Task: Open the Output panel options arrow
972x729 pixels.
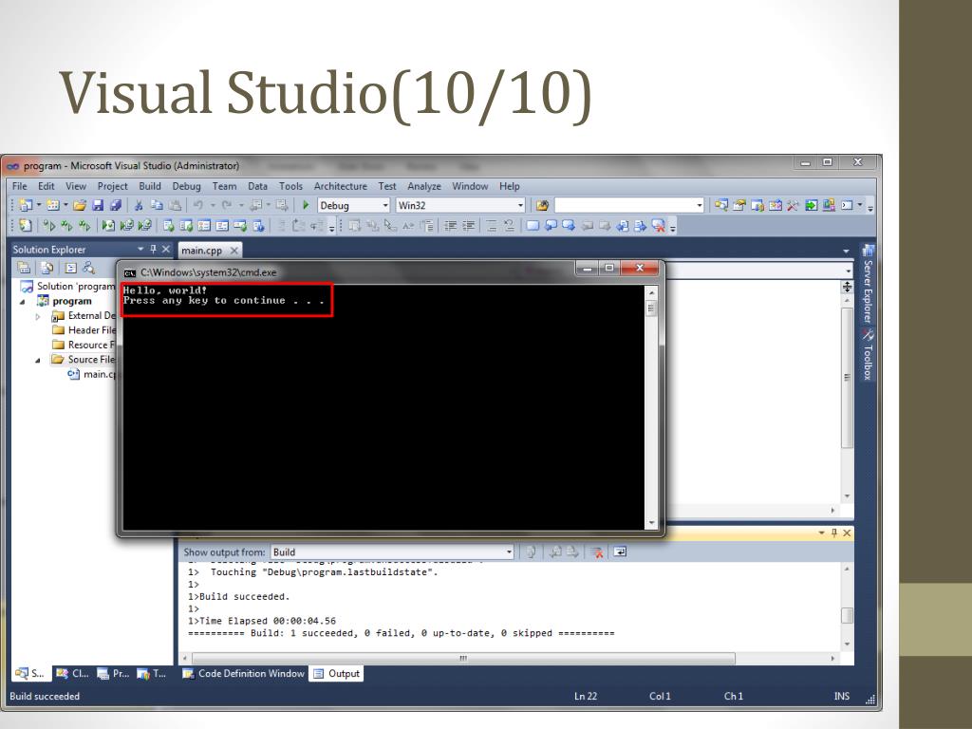Action: tap(821, 533)
